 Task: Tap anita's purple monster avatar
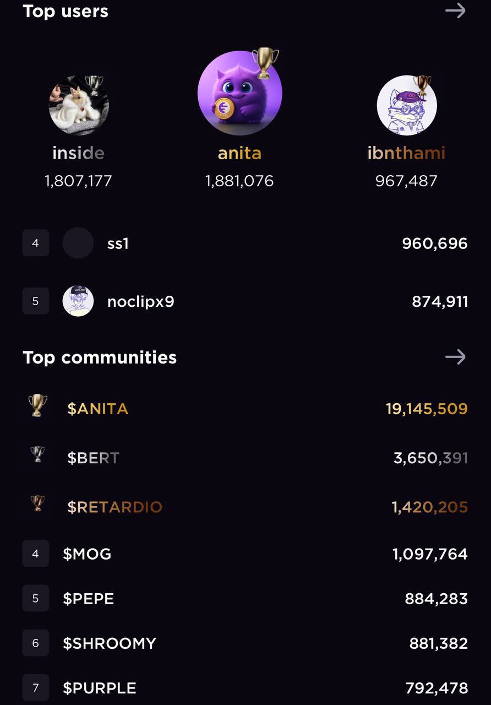tap(239, 94)
